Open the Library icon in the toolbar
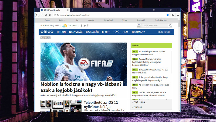Screen dimensions: 216x122 pos(173,15)
